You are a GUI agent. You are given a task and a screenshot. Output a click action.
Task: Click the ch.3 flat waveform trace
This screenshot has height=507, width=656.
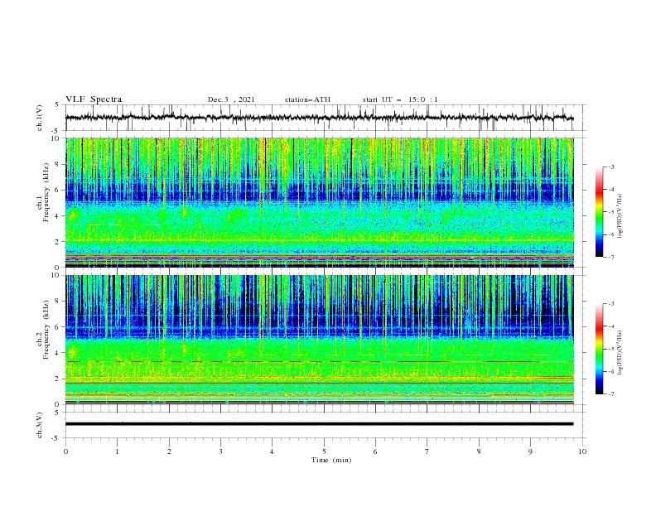[319, 424]
